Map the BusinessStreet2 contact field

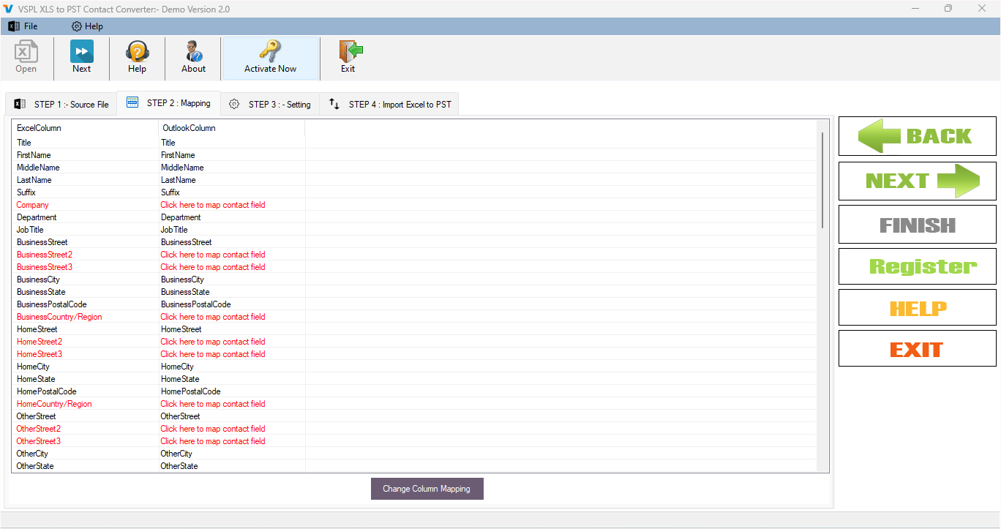(213, 255)
